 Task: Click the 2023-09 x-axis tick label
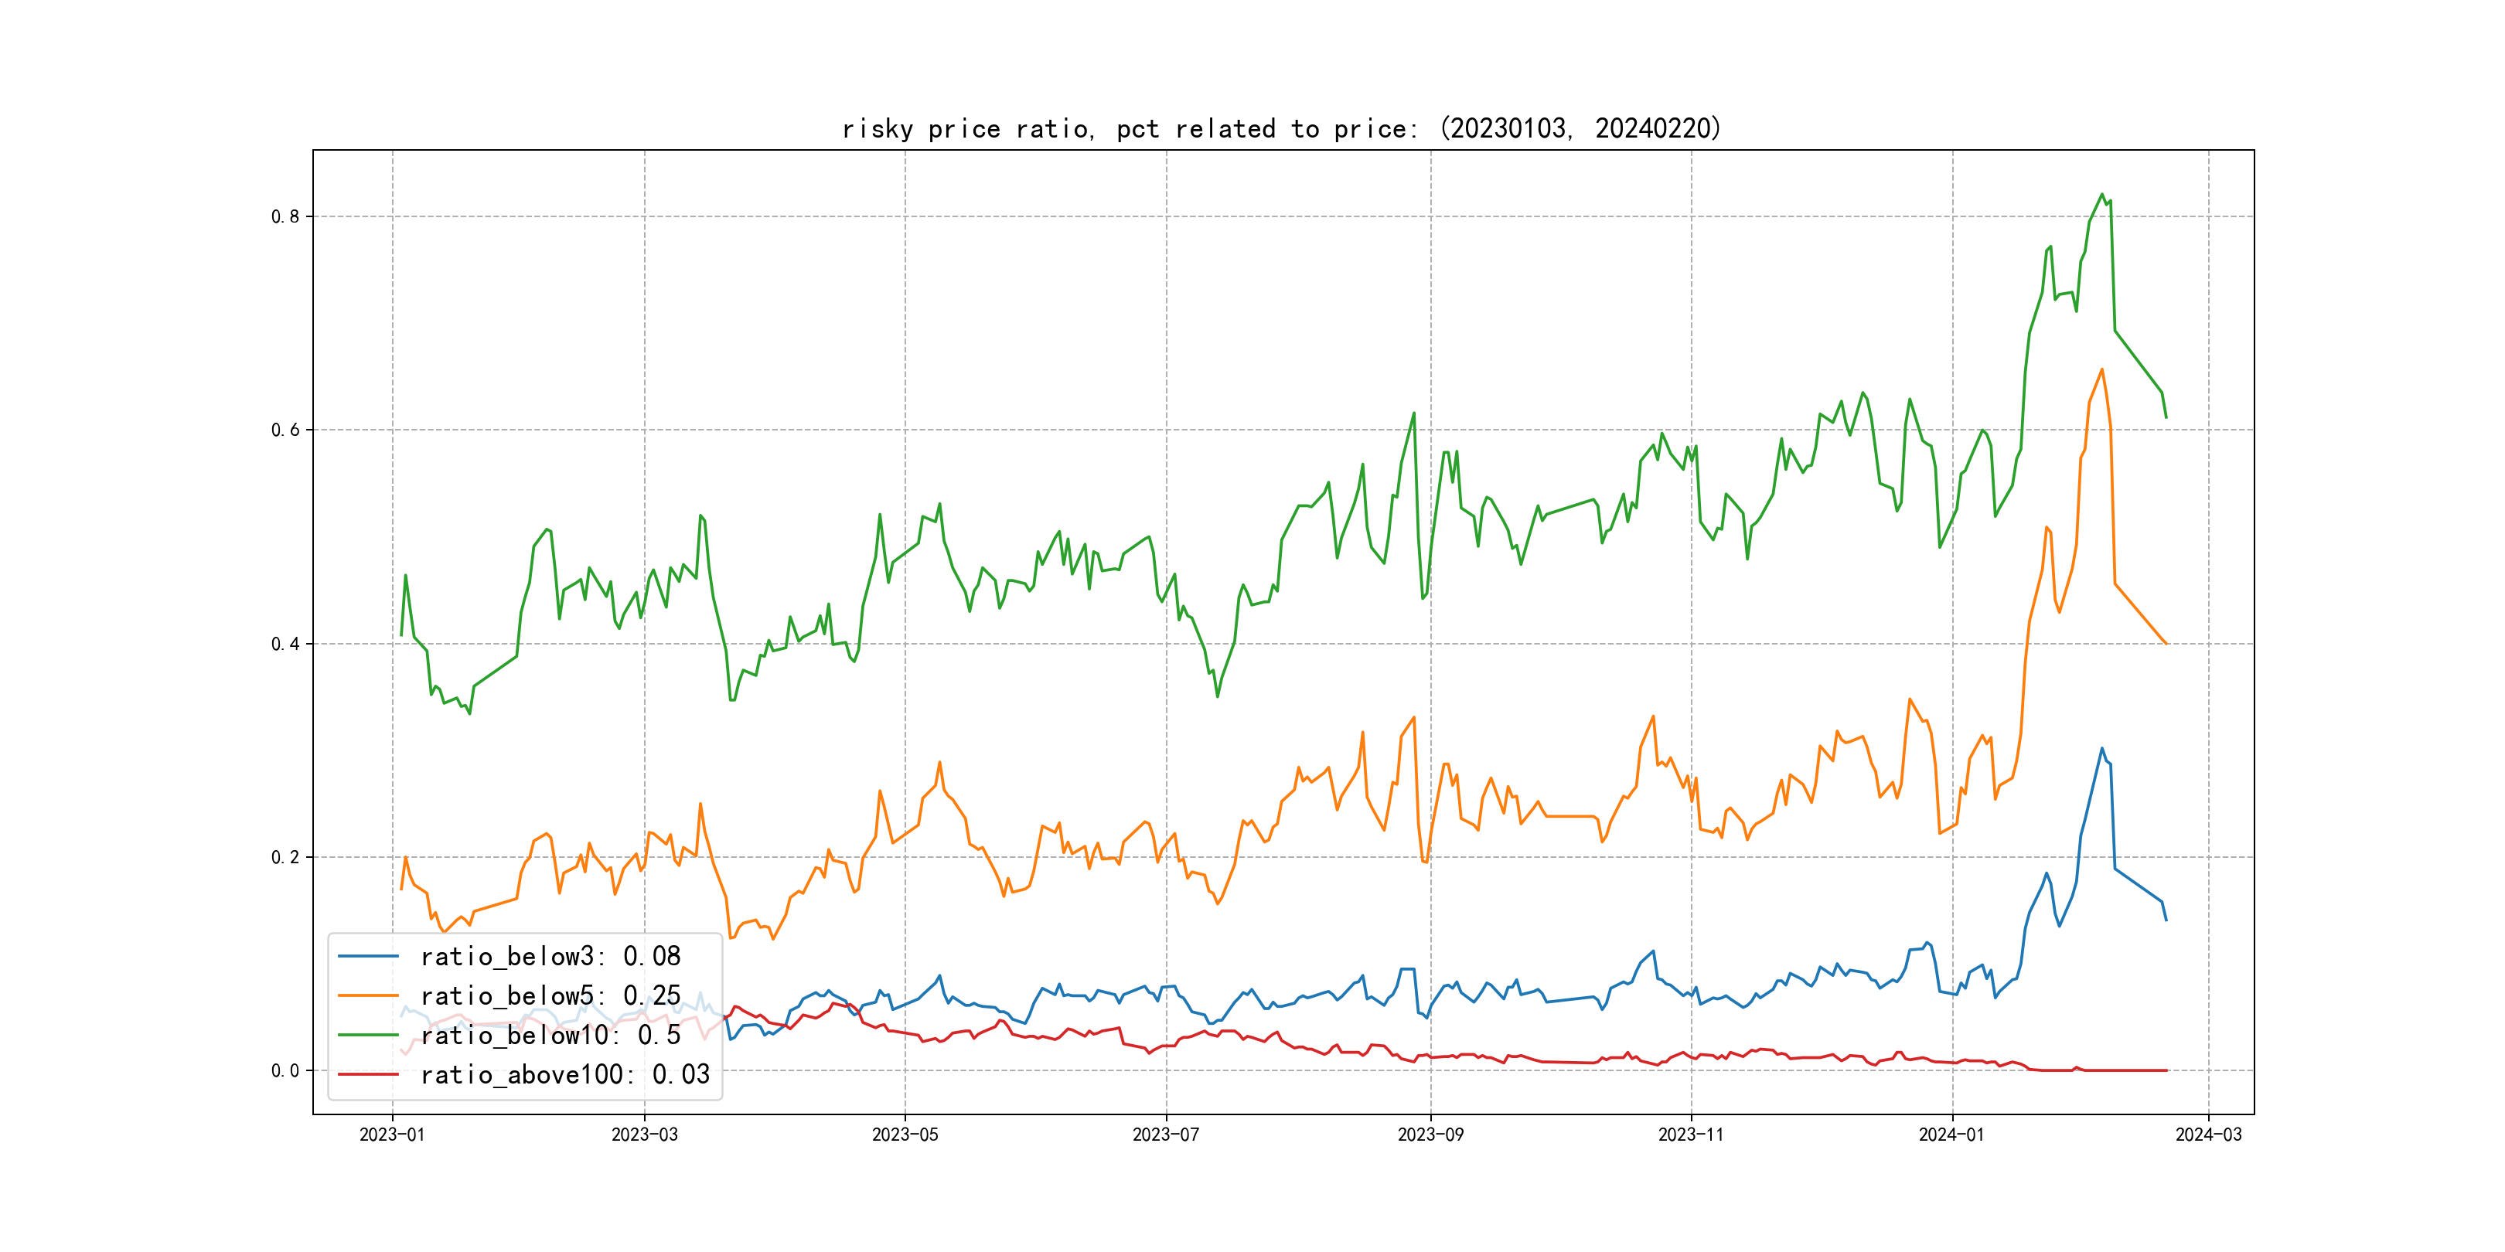(1430, 1135)
